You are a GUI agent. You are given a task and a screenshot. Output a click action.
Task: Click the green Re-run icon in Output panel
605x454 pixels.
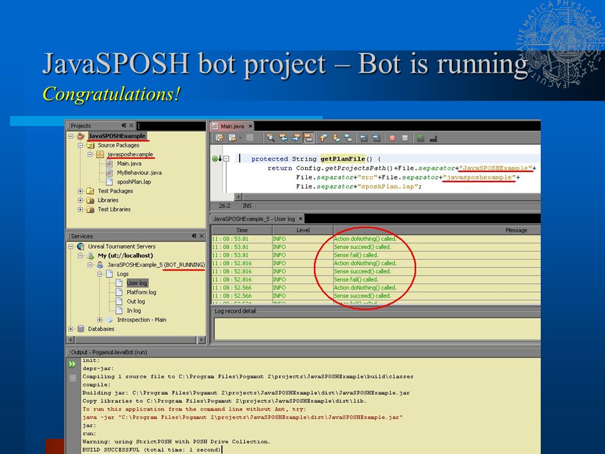72,364
